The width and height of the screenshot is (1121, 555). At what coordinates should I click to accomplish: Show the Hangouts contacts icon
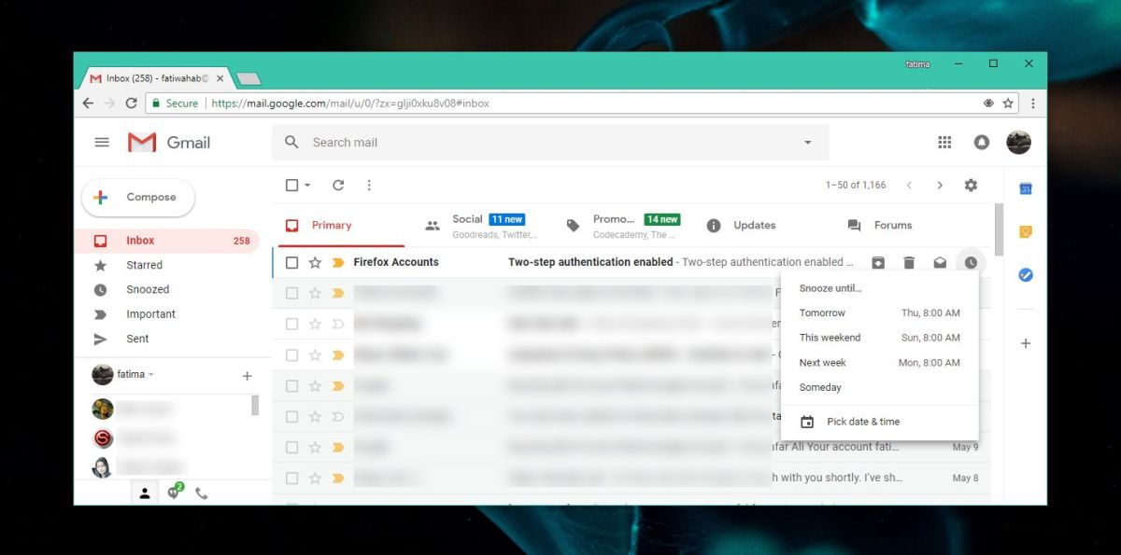tap(145, 493)
